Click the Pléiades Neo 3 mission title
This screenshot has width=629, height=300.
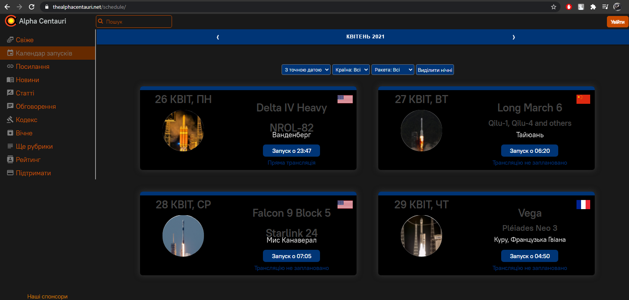[x=530, y=228]
